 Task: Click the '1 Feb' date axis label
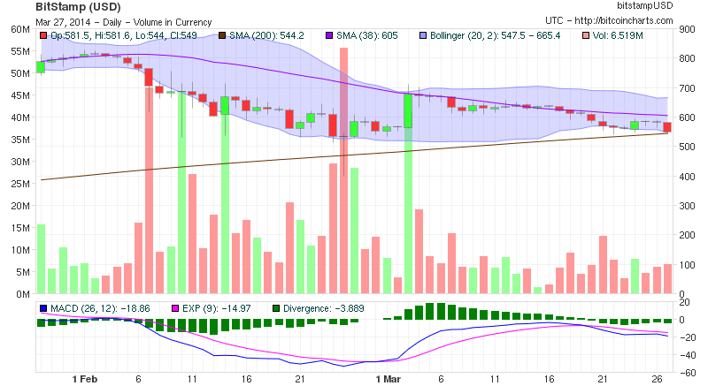point(85,379)
